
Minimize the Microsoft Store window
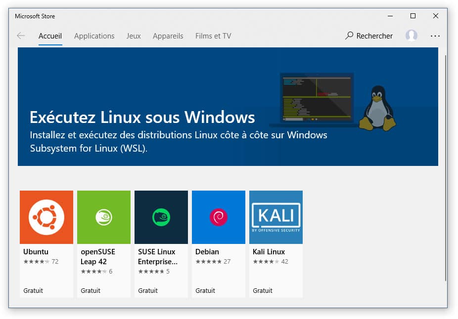pos(390,16)
